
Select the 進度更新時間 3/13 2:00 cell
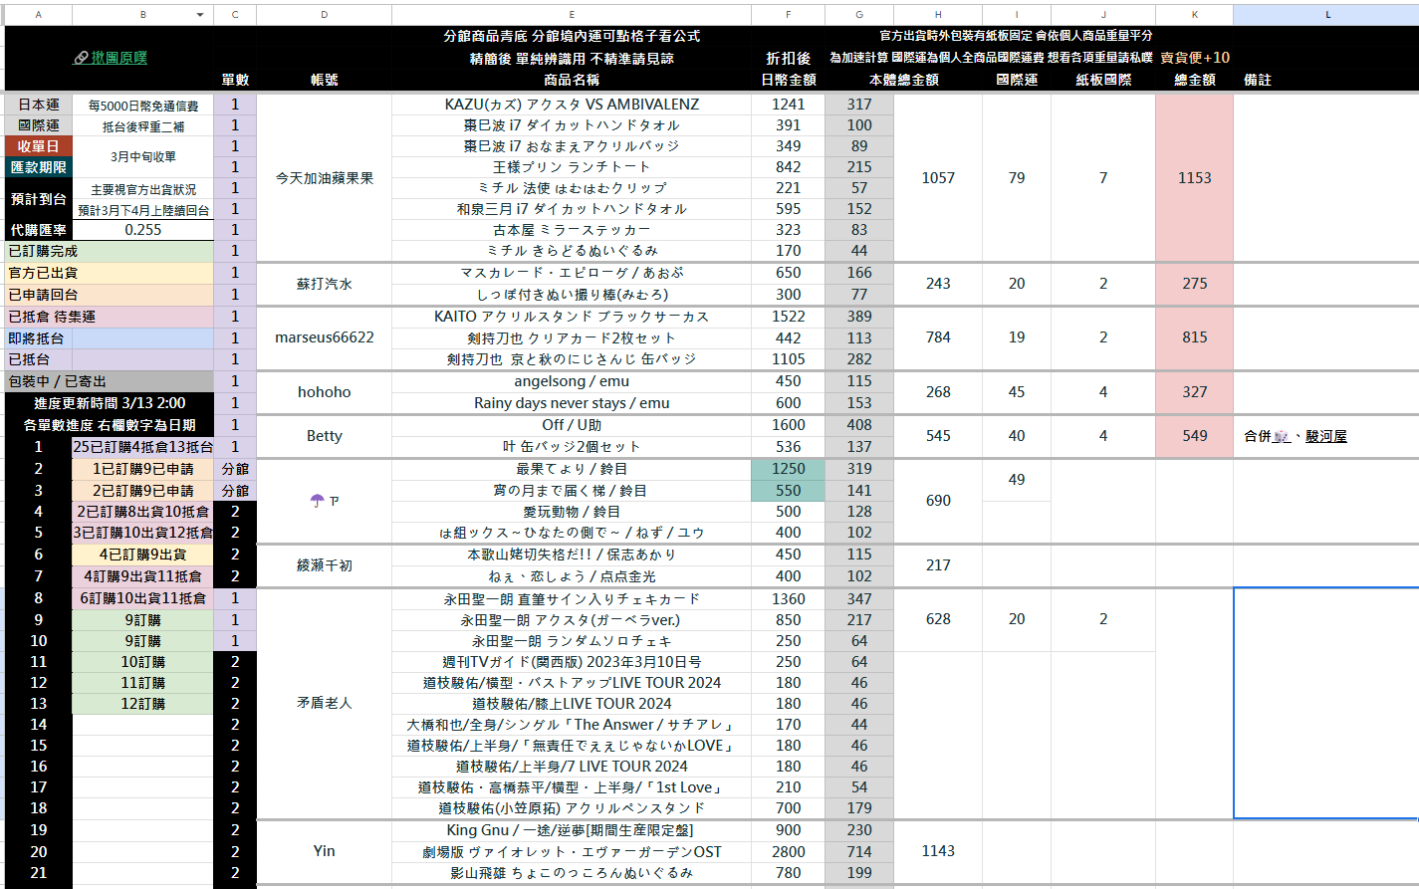pyautogui.click(x=109, y=403)
